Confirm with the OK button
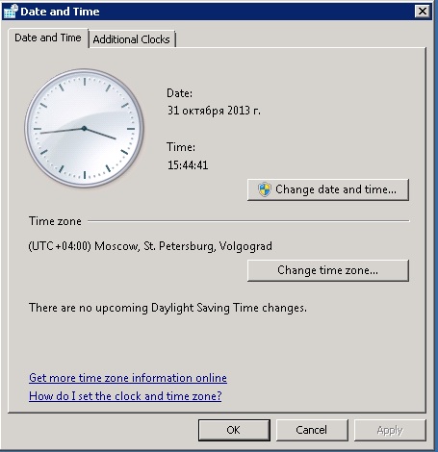The height and width of the screenshot is (452, 438). [x=234, y=430]
